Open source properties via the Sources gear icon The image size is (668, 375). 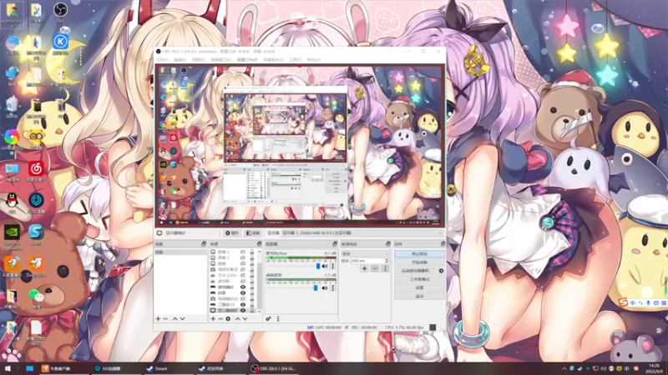(228, 318)
